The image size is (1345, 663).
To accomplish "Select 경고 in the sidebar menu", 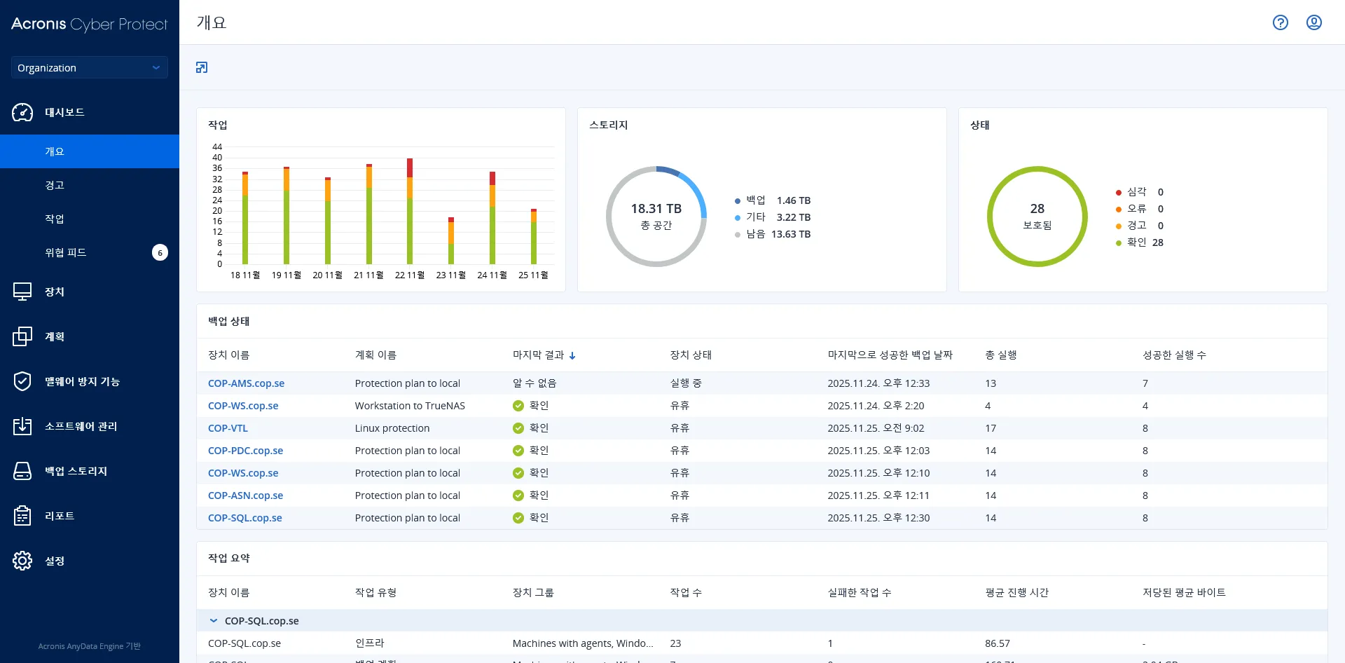I will 55,185.
